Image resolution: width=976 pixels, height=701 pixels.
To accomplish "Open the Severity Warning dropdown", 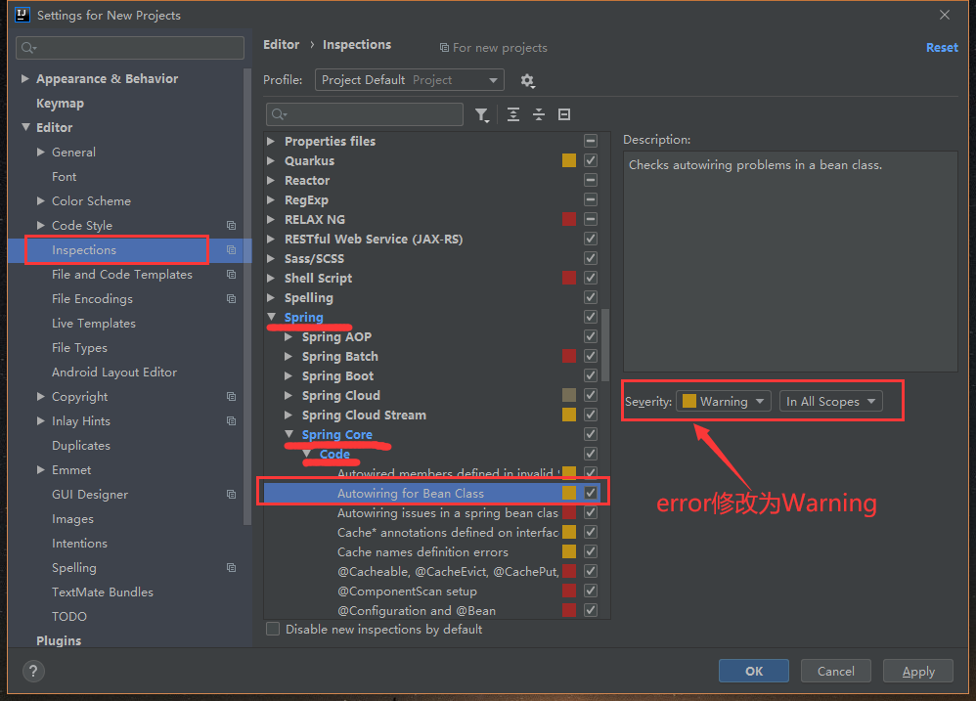I will pyautogui.click(x=724, y=401).
